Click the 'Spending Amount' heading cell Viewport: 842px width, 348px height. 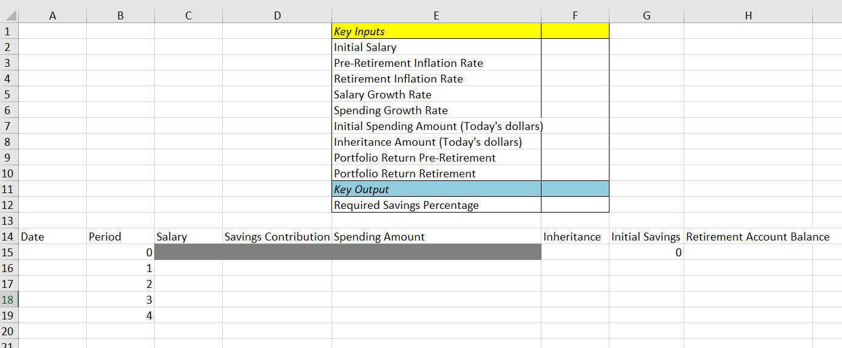pyautogui.click(x=436, y=237)
